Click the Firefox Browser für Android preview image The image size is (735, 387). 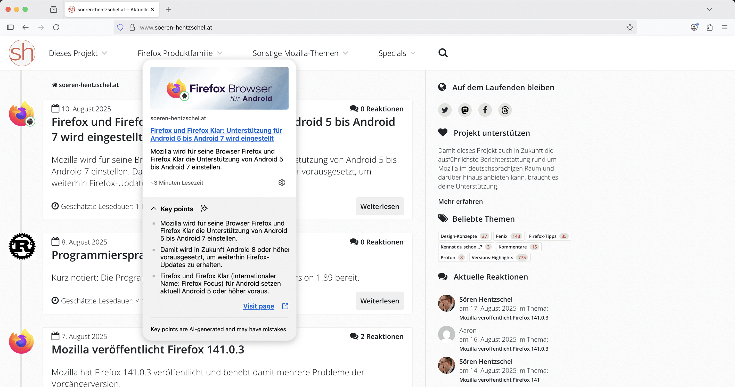point(219,88)
